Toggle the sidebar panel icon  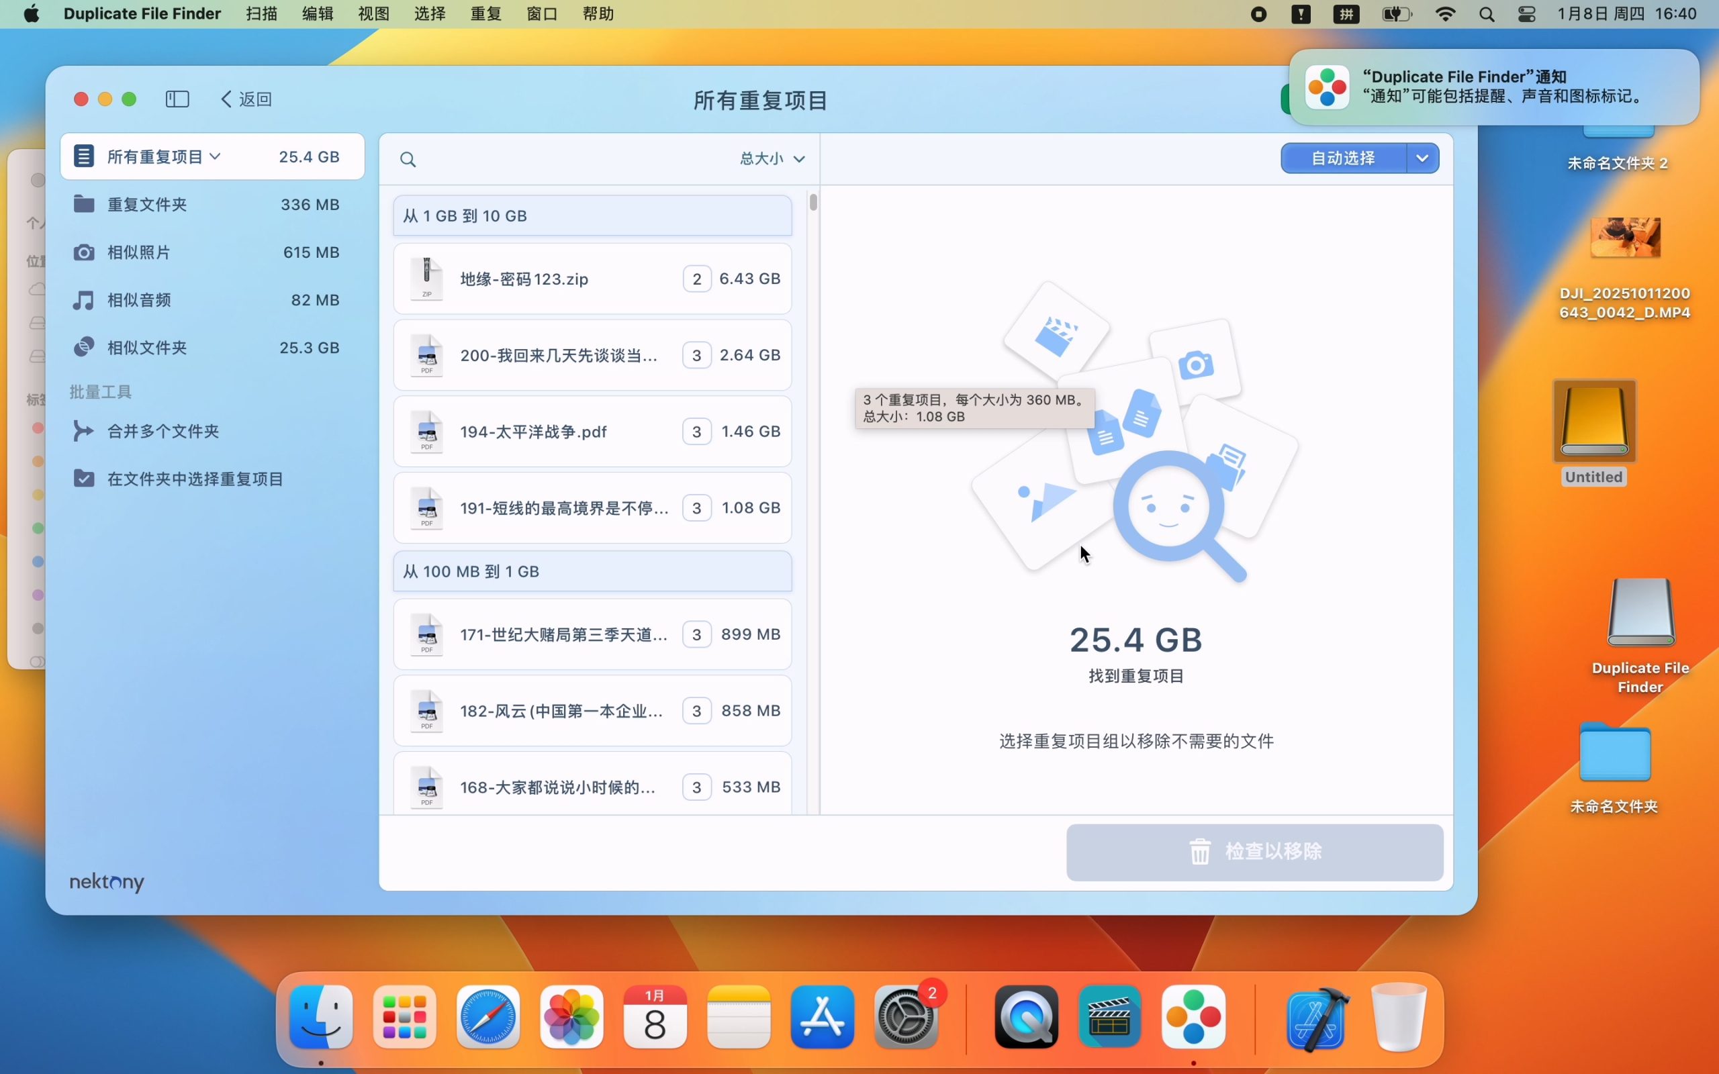pyautogui.click(x=177, y=99)
